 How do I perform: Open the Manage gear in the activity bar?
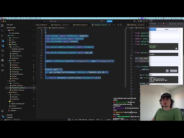tap(3, 116)
